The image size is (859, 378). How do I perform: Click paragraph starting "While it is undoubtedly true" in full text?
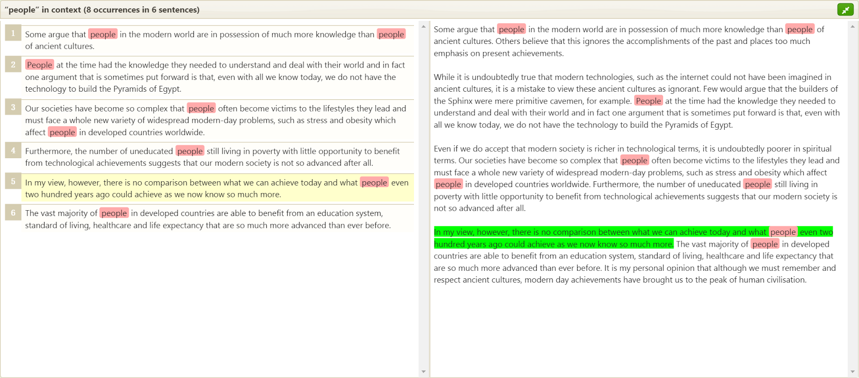(x=637, y=101)
